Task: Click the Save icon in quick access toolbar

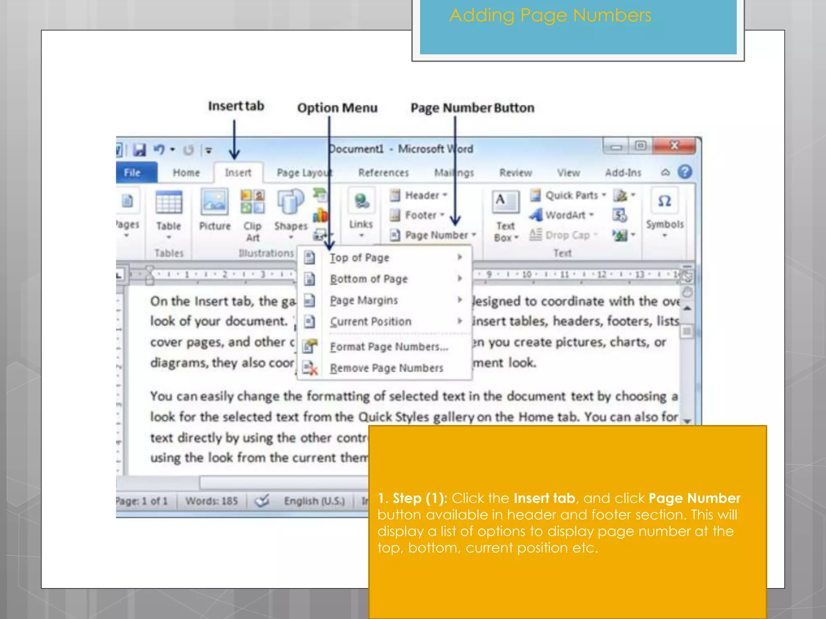Action: pos(140,150)
